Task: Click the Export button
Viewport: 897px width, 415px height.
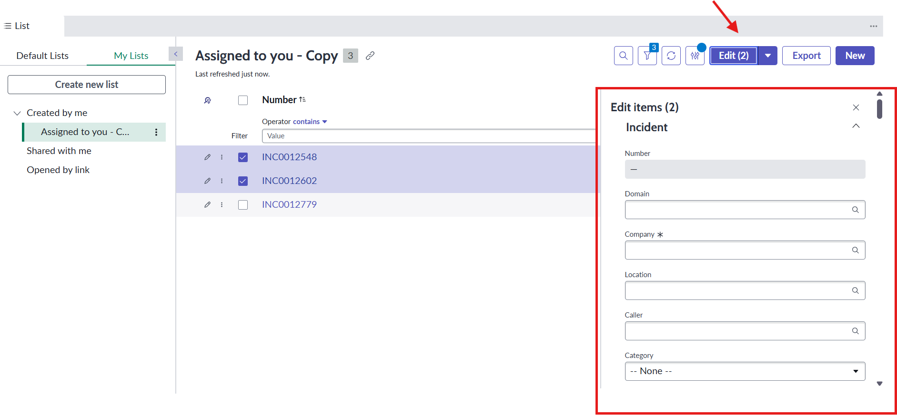Action: pos(806,56)
